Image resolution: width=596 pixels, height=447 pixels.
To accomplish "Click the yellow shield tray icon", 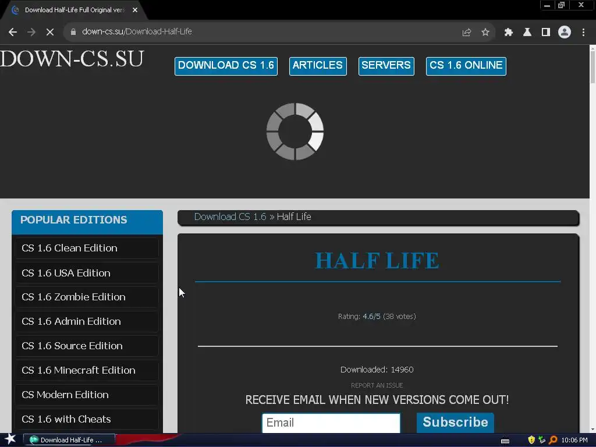I will click(531, 440).
